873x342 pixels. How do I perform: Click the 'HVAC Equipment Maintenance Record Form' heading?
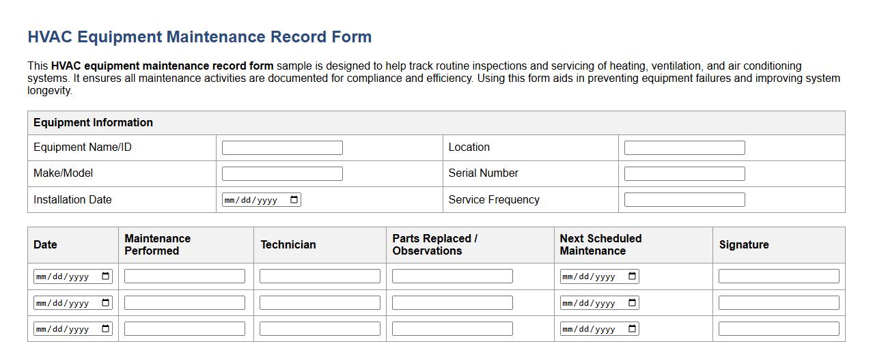[199, 37]
